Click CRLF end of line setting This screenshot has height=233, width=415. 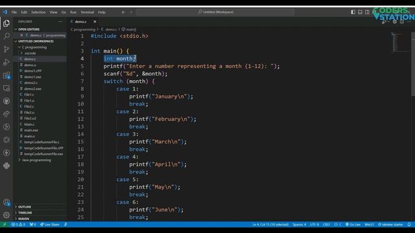pos(326,225)
